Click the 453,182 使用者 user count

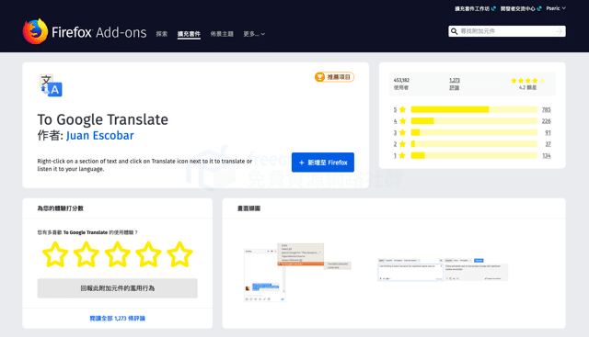coord(401,84)
